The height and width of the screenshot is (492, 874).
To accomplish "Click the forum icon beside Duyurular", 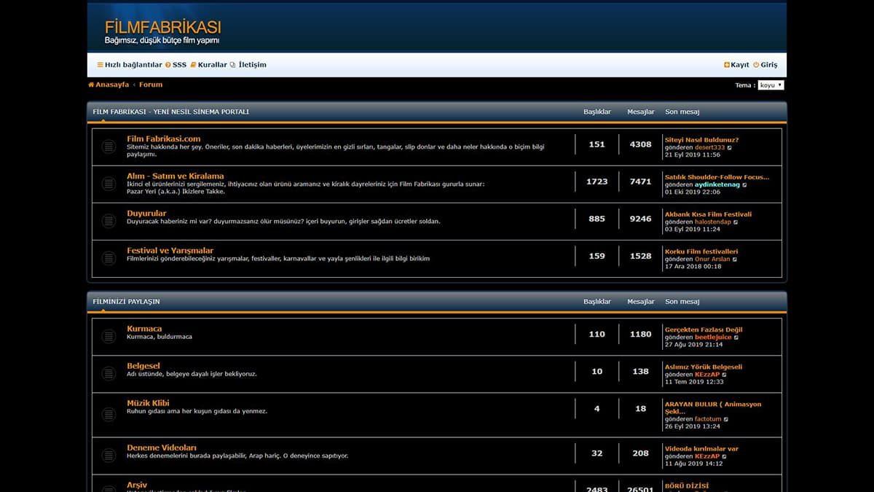I will click(x=109, y=221).
